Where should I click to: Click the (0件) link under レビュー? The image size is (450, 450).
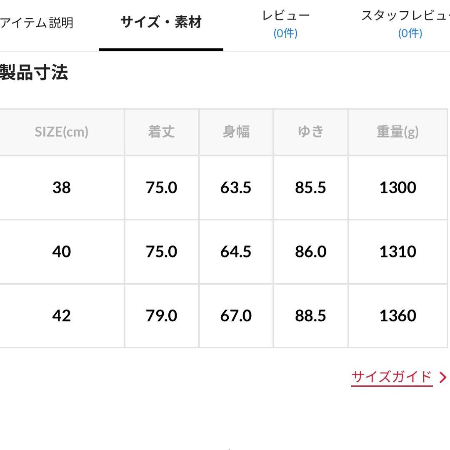[285, 33]
